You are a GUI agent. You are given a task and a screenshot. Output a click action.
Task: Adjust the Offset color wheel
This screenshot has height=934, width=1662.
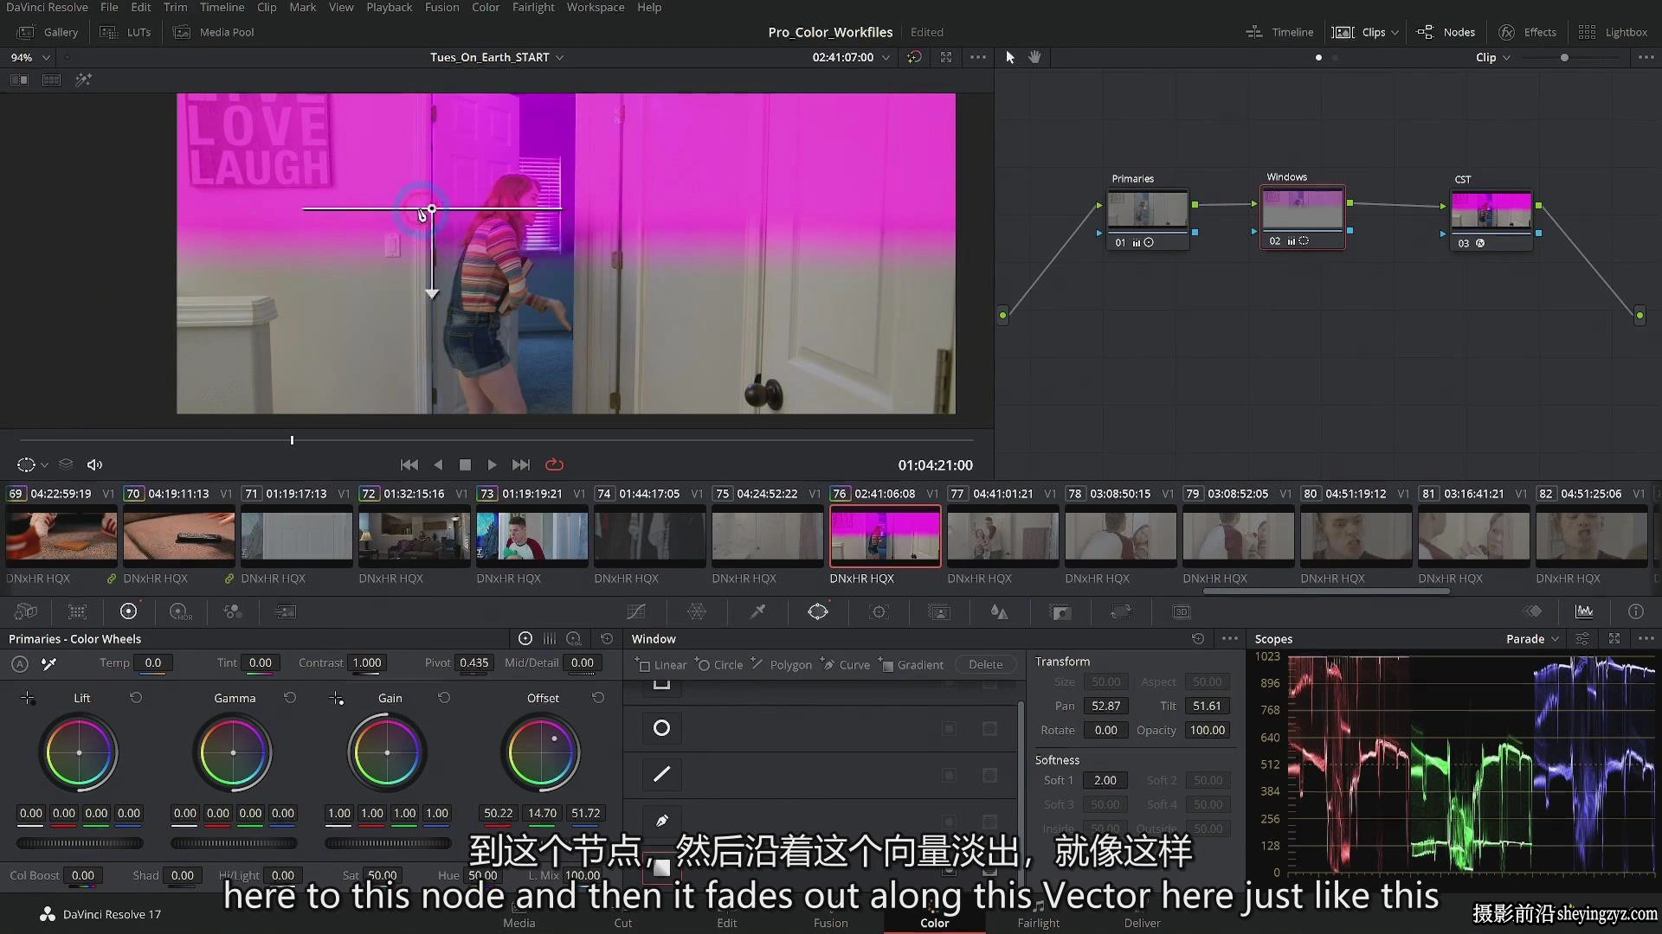click(x=542, y=752)
